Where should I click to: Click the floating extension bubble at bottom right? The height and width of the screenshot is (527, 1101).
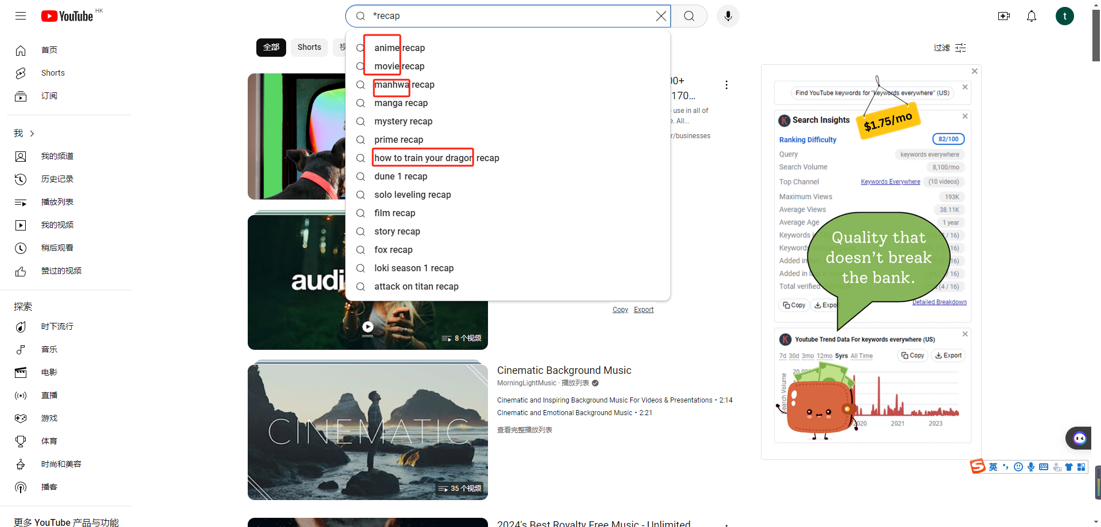(x=1079, y=438)
